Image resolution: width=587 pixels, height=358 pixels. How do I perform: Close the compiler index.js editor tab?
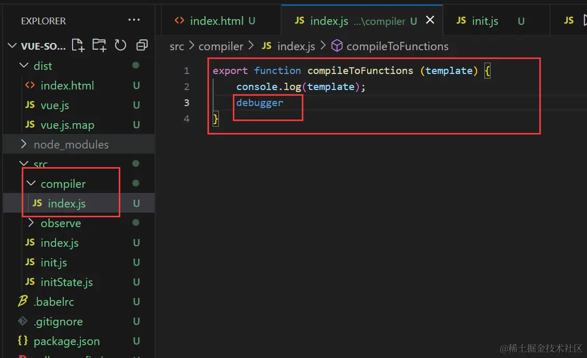click(430, 20)
